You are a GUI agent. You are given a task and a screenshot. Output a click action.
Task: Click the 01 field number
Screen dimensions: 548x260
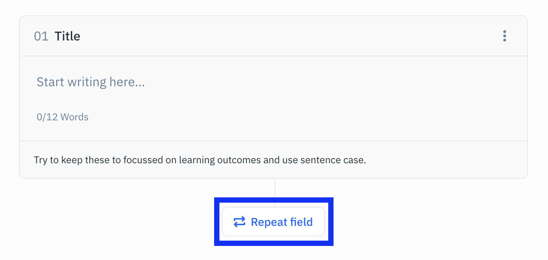tap(41, 36)
